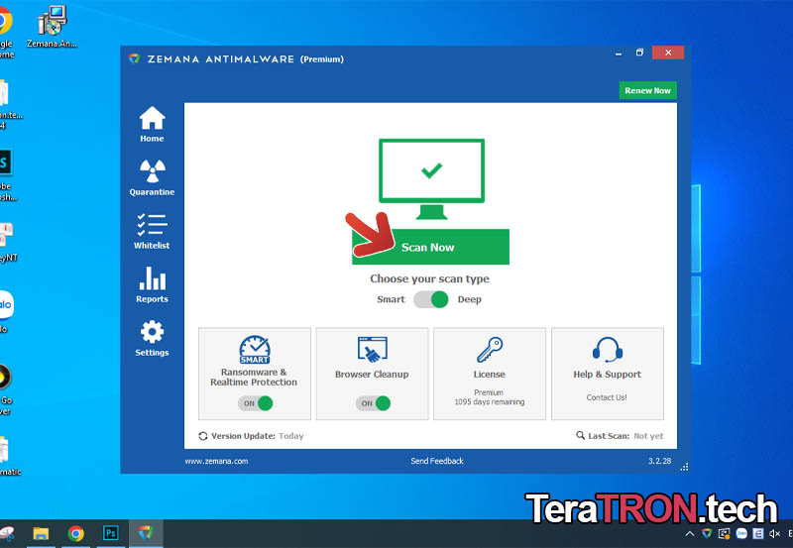Viewport: 793px width, 548px height.
Task: Open Zemana installer desktop shortcut
Action: [x=53, y=27]
